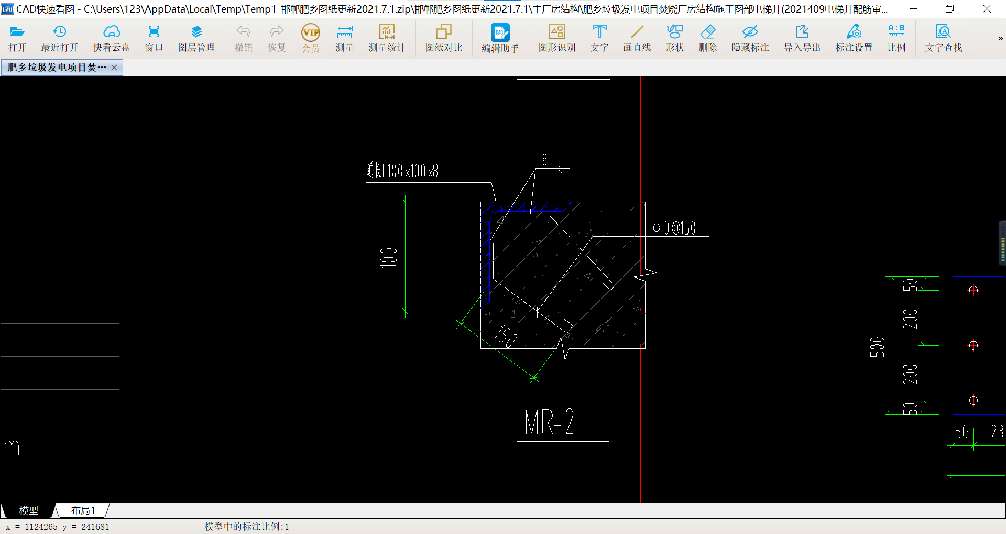This screenshot has width=1006, height=534.
Task: Toggle hide annotations
Action: pos(750,32)
